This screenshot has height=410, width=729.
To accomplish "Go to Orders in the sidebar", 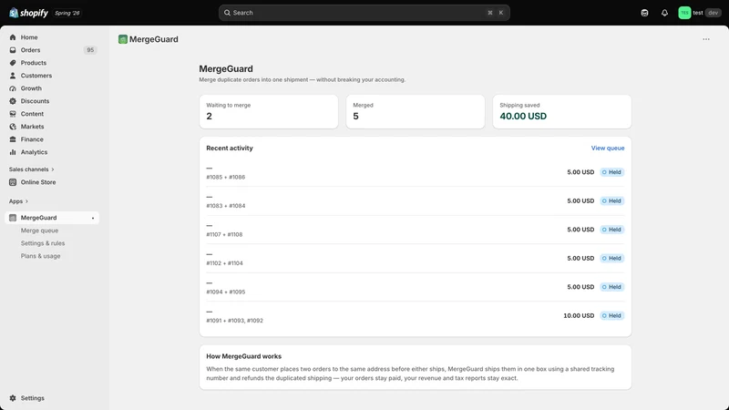I will 30,50.
